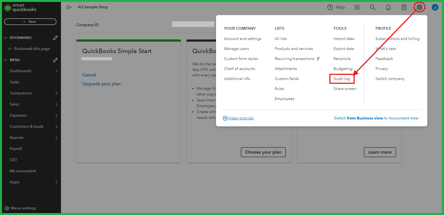The width and height of the screenshot is (444, 215).
Task: Open Budgeting
Action: point(343,69)
